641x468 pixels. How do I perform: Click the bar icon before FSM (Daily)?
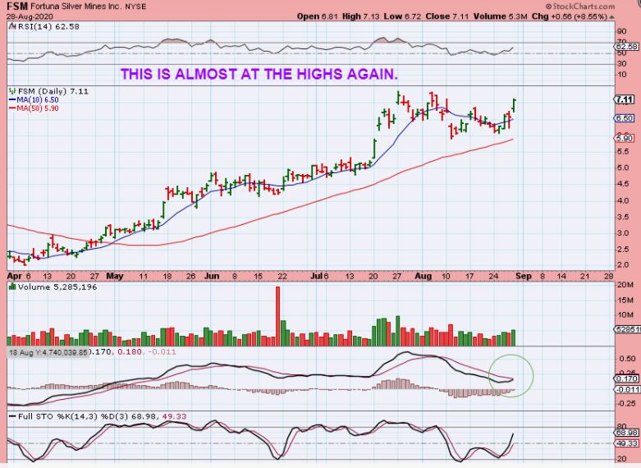[x=12, y=91]
